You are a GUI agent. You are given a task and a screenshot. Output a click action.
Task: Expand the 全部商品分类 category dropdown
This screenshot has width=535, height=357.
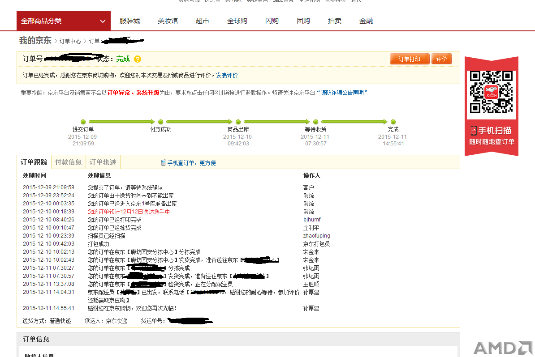coord(64,21)
